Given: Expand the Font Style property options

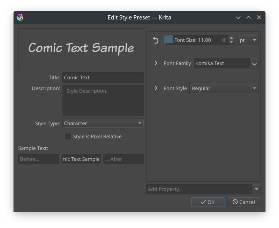Looking at the screenshot, I should 156,88.
